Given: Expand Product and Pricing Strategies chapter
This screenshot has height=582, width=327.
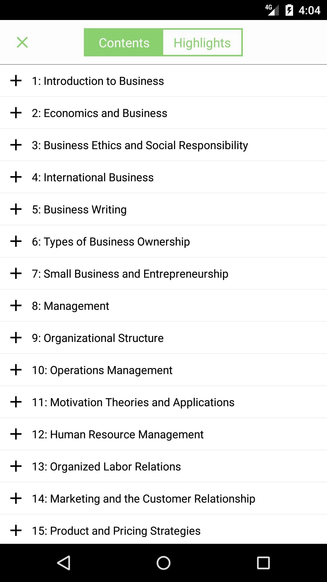Looking at the screenshot, I should 16,531.
